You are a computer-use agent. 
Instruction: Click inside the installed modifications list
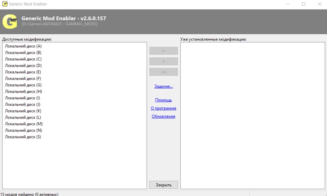tap(253, 115)
